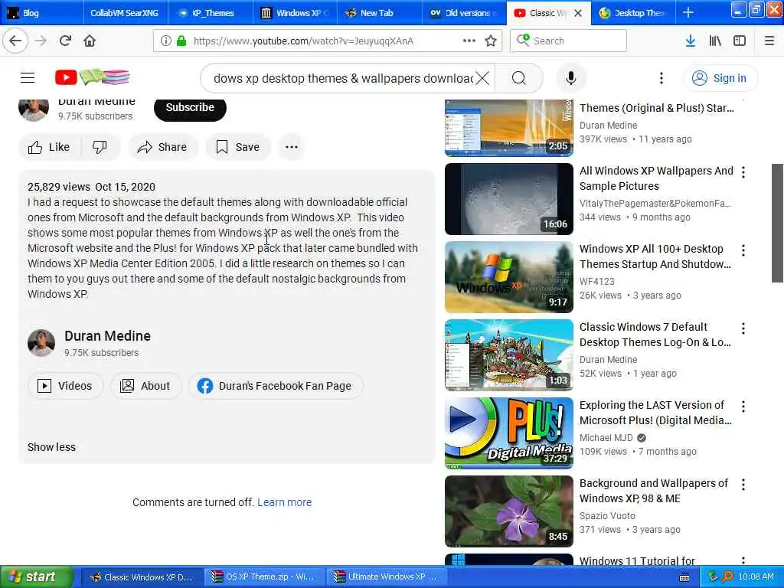
Task: Focus the Firefox Search box
Action: coord(569,41)
